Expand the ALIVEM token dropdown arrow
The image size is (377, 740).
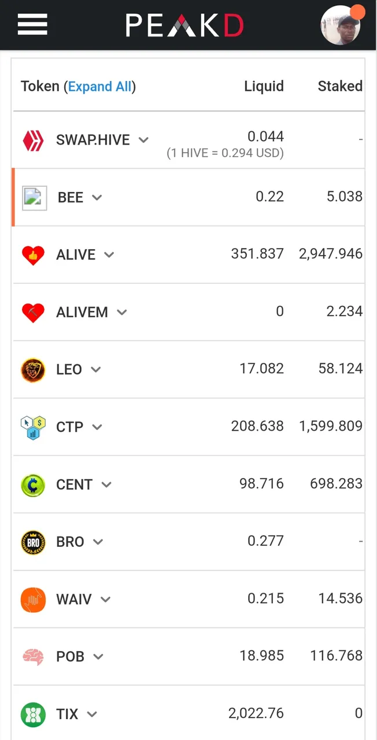(x=122, y=312)
